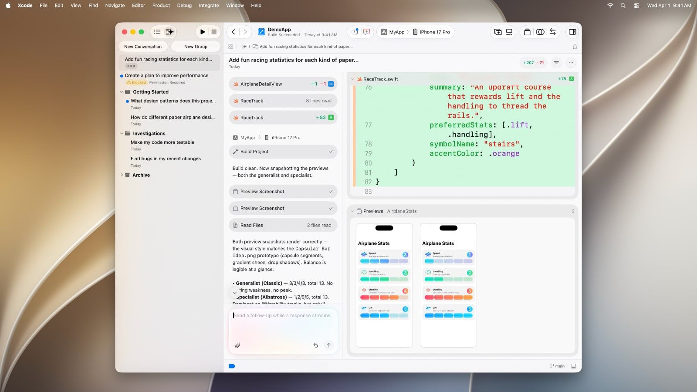The image size is (697, 392).
Task: Show issues via the exclamation badge icon
Action: [x=355, y=32]
